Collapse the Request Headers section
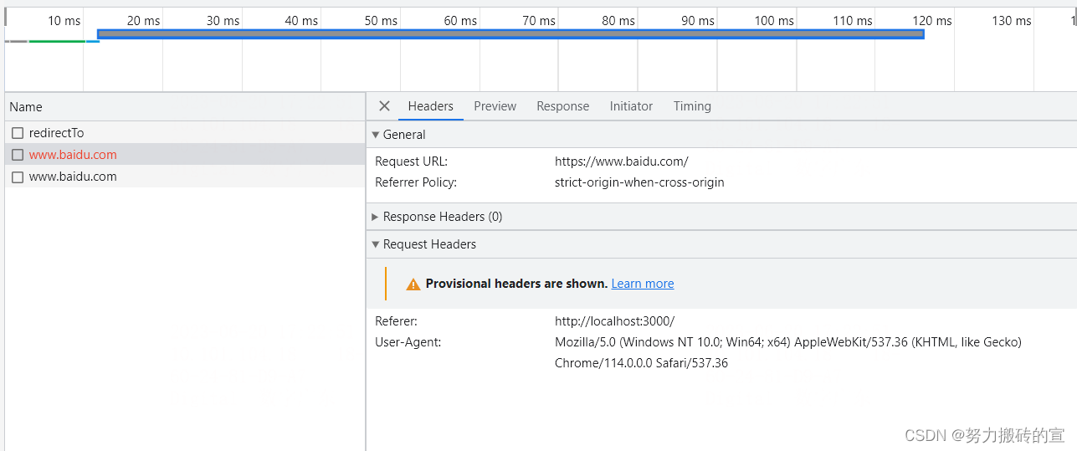The image size is (1077, 451). 376,244
